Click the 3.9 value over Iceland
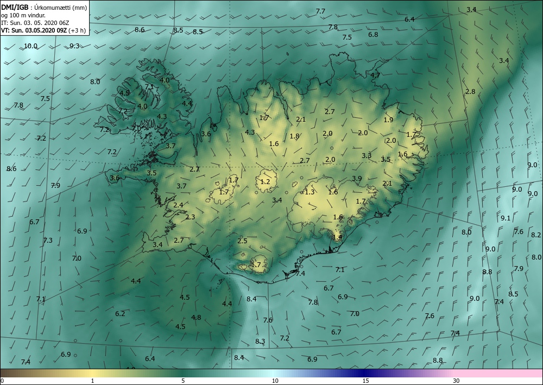Viewport: 543px width, 385px height. (x=357, y=178)
